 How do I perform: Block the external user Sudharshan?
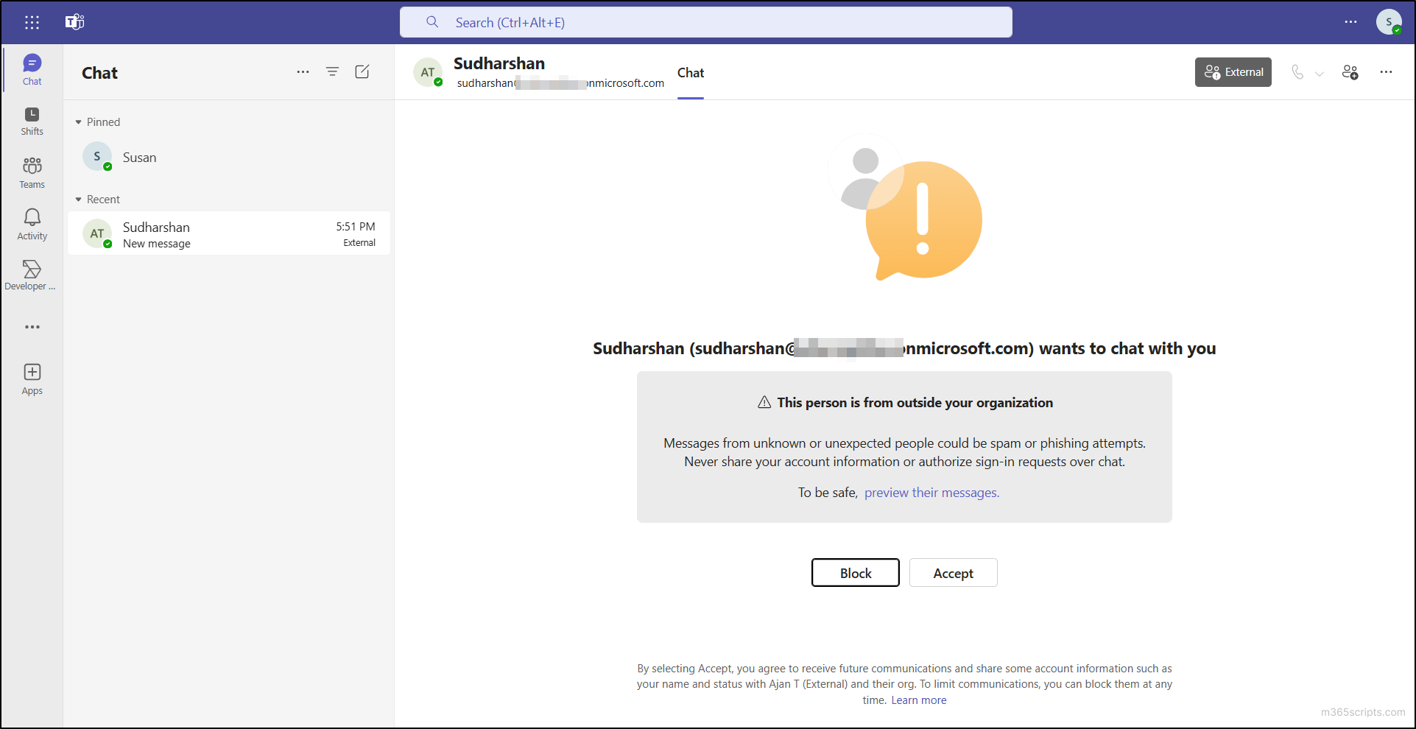(x=855, y=572)
